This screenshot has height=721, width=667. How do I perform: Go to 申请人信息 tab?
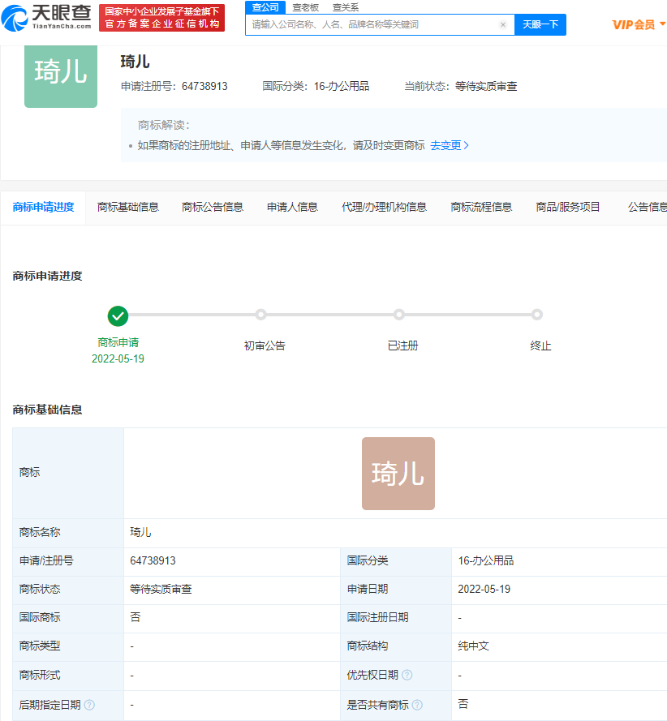(x=292, y=207)
